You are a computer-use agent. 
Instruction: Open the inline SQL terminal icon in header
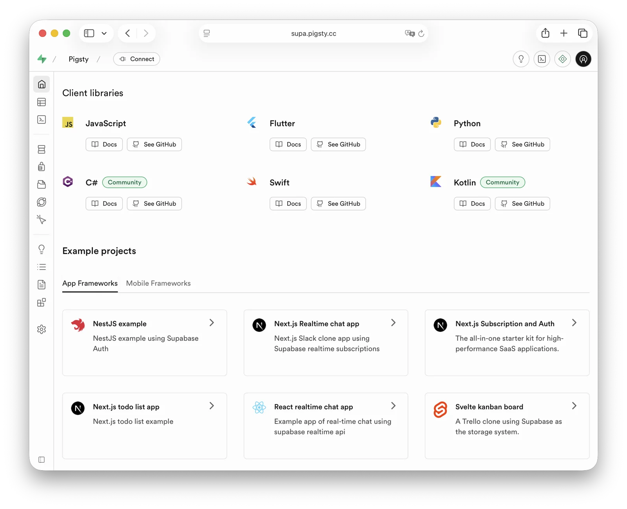point(542,59)
